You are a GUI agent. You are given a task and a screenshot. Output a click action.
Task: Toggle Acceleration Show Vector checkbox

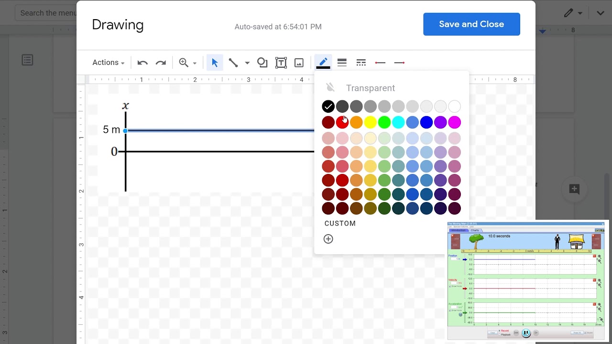[x=450, y=310]
